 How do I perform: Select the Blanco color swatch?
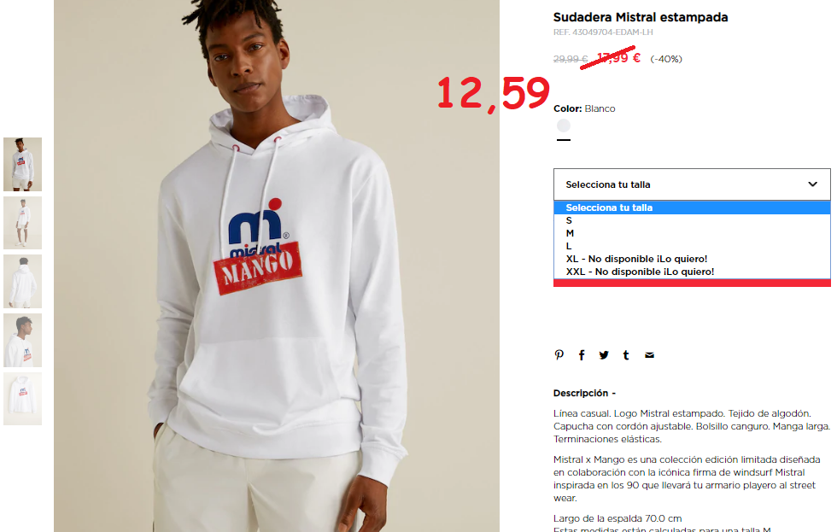[x=563, y=126]
